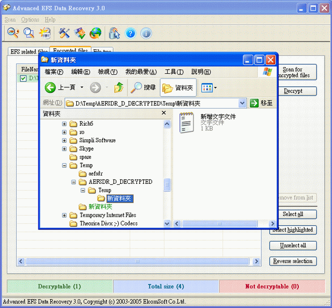The image size is (332, 308).
Task: Open the 編輯(E) menu in Explorer
Action: (80, 72)
